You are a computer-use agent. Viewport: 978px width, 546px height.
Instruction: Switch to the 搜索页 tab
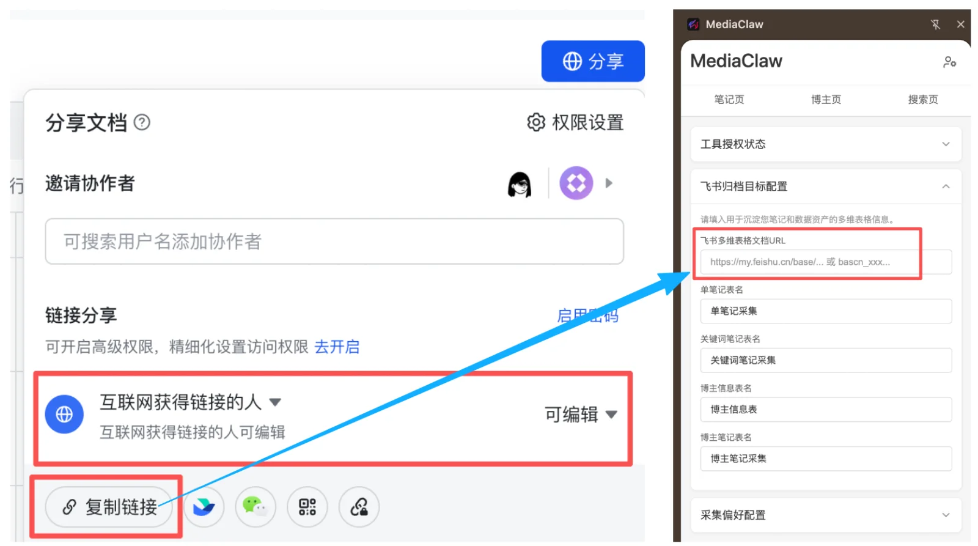[x=923, y=100]
